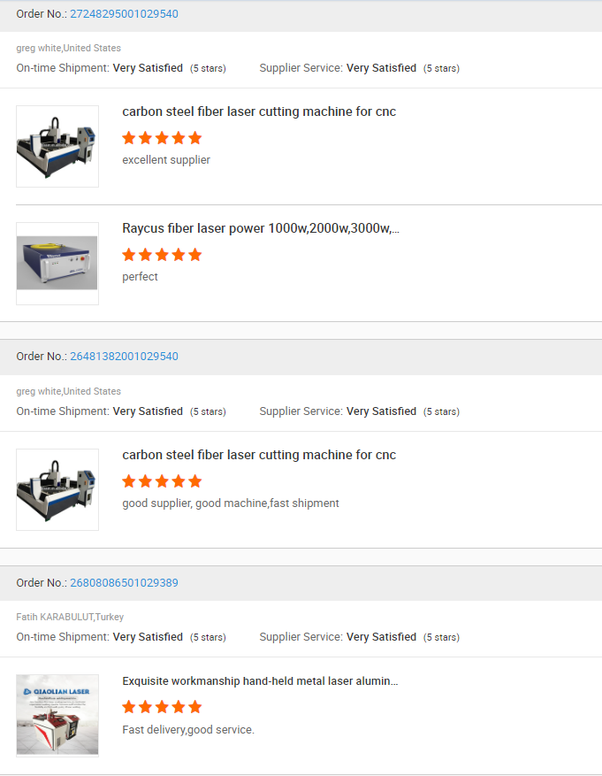The width and height of the screenshot is (602, 776).
Task: Click 'Fatih KARABULUT,Turkey' reviewer name
Action: point(70,617)
